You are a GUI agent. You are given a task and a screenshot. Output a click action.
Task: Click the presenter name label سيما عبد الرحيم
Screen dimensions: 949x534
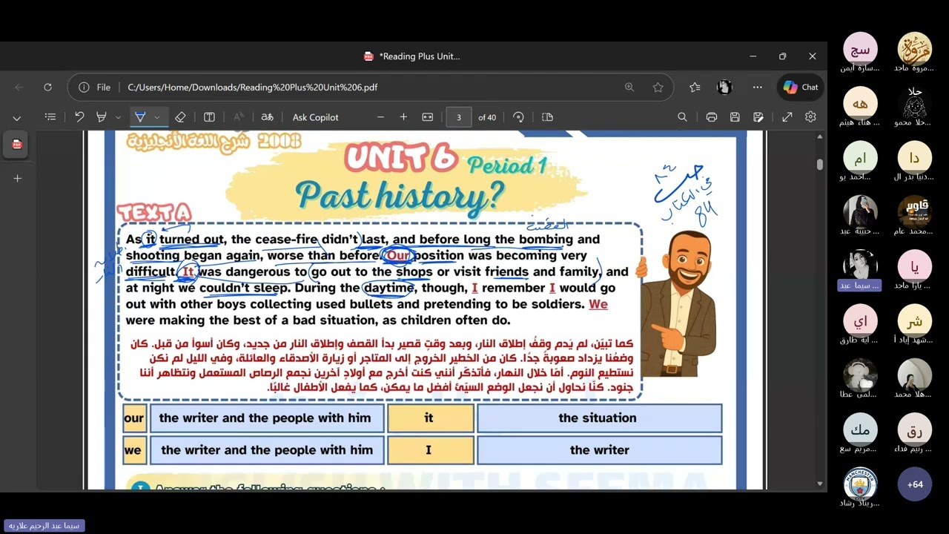click(44, 526)
